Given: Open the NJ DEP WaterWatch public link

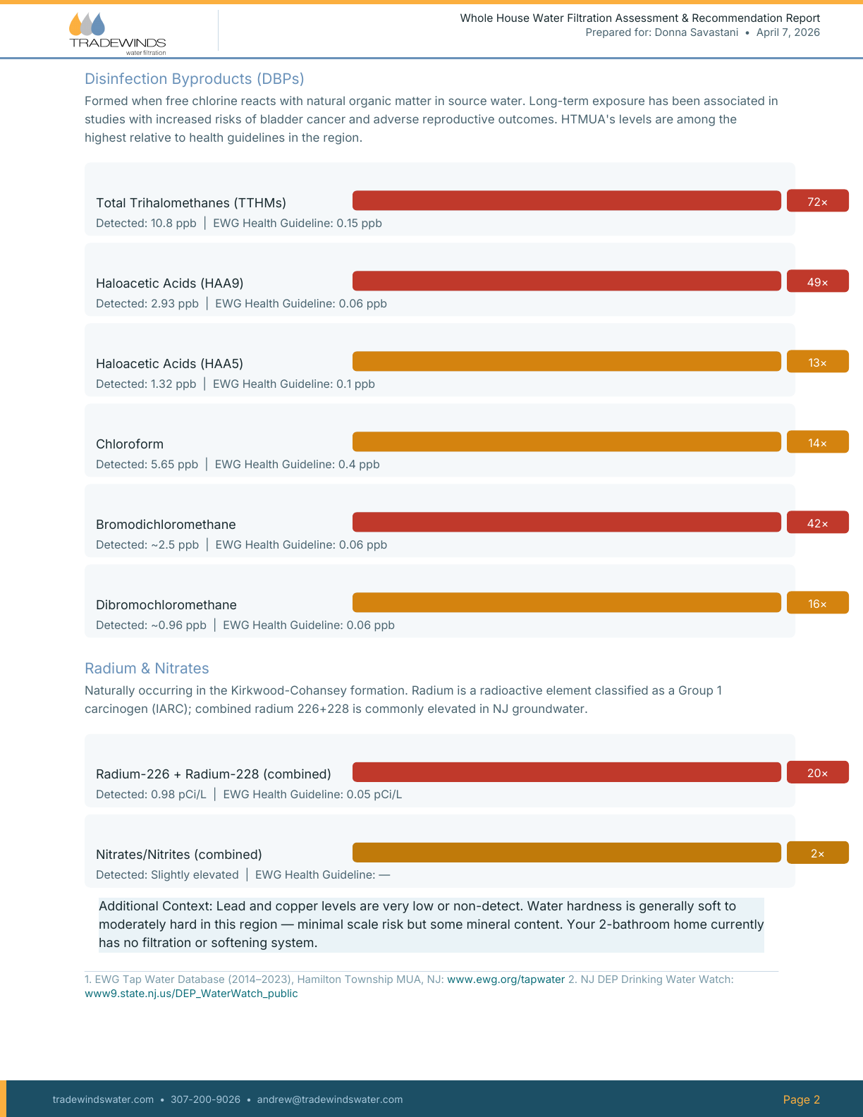Looking at the screenshot, I should coord(191,994).
